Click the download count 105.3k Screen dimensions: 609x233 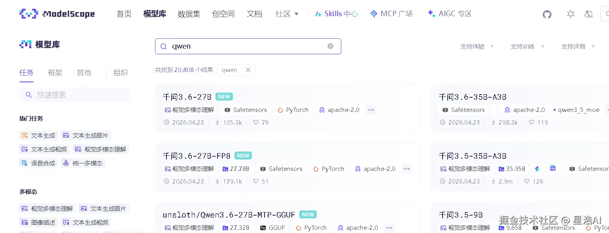click(229, 123)
